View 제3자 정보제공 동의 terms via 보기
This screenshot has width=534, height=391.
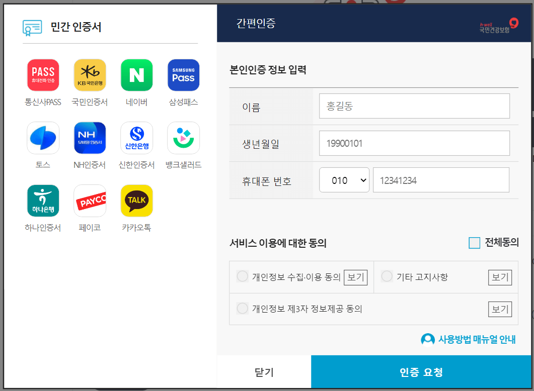500,309
